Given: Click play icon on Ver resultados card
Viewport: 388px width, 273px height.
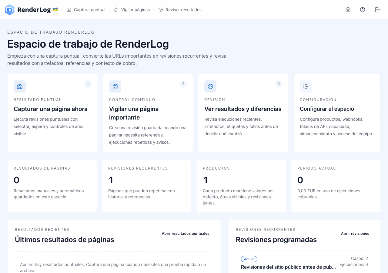Looking at the screenshot, I should coord(210,86).
